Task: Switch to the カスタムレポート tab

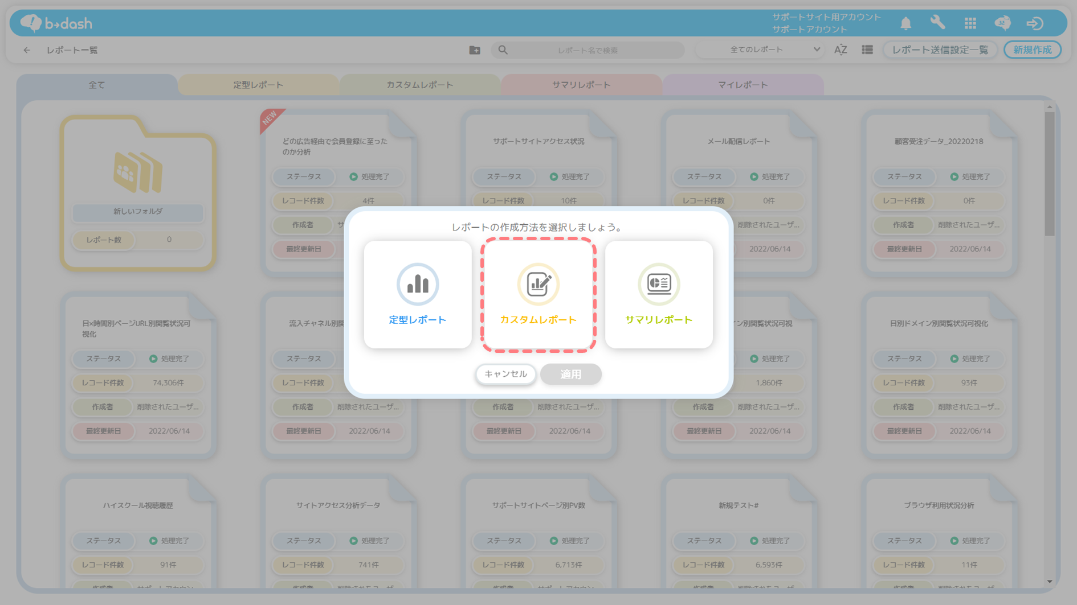Action: point(420,85)
